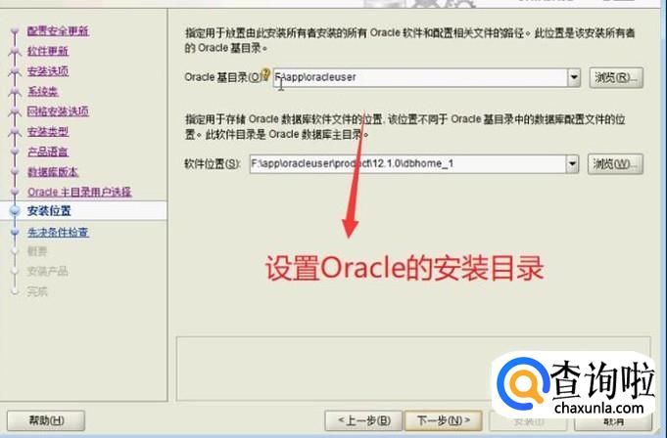The width and height of the screenshot is (667, 438).
Task: Go to the 数据库版本 step
Action: (x=53, y=172)
